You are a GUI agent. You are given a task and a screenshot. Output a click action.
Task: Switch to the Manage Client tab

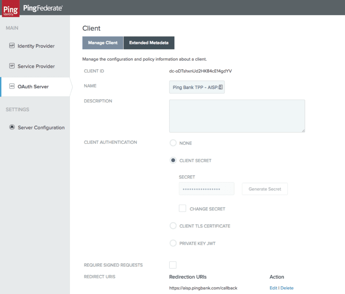[103, 43]
